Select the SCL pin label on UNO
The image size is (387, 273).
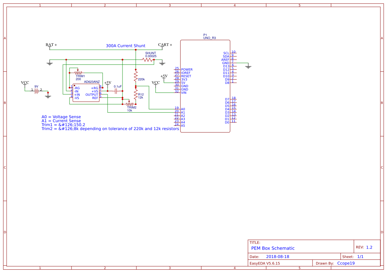coord(226,53)
